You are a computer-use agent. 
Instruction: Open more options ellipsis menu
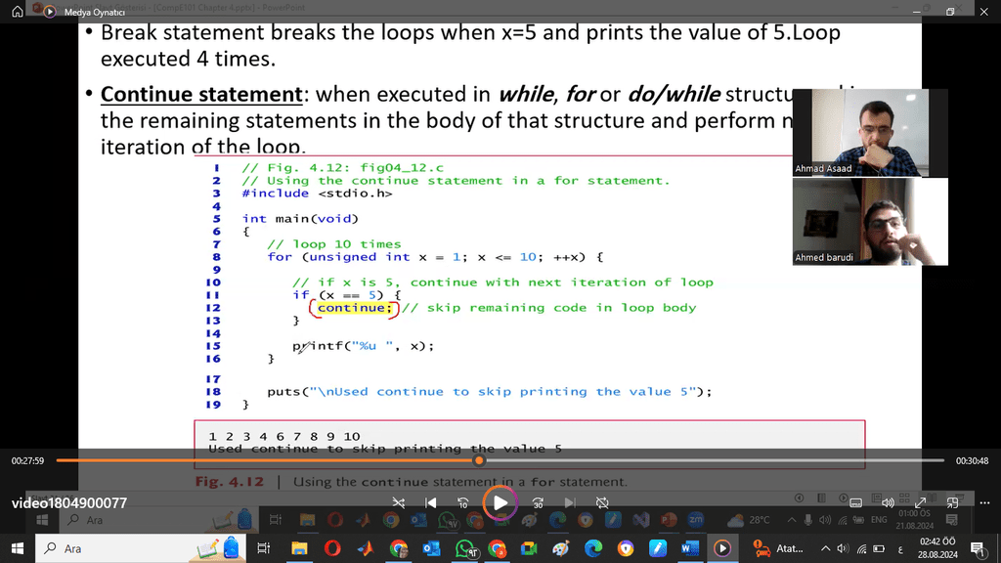coord(984,503)
